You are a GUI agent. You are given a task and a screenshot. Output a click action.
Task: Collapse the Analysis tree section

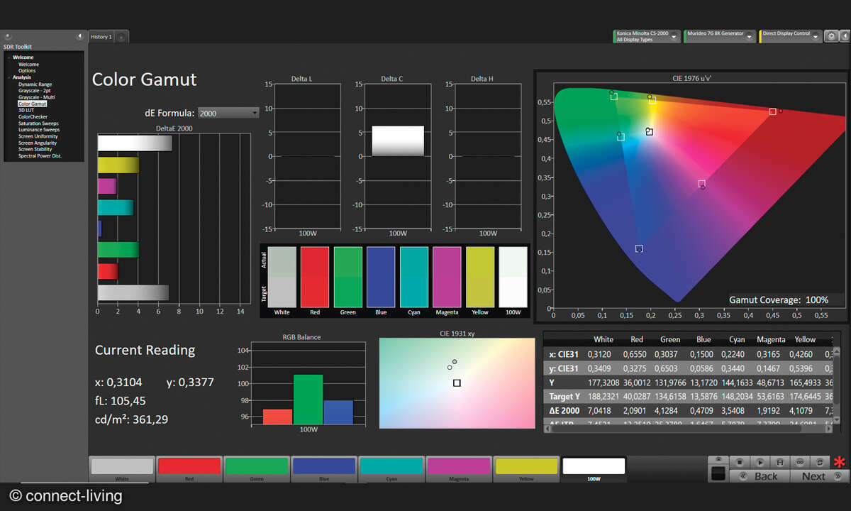pos(9,77)
